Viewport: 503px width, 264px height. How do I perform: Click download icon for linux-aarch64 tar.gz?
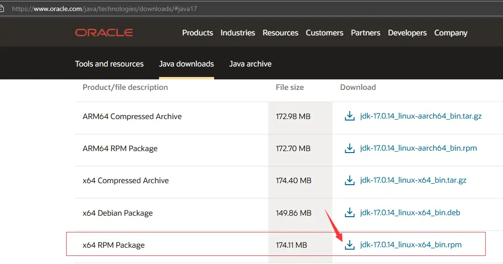point(350,116)
